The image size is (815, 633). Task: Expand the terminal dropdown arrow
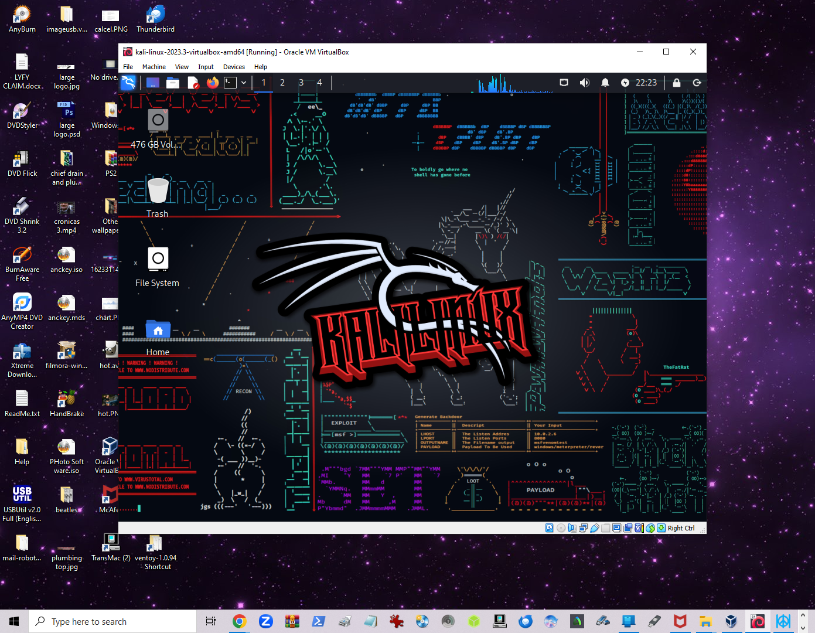(244, 83)
